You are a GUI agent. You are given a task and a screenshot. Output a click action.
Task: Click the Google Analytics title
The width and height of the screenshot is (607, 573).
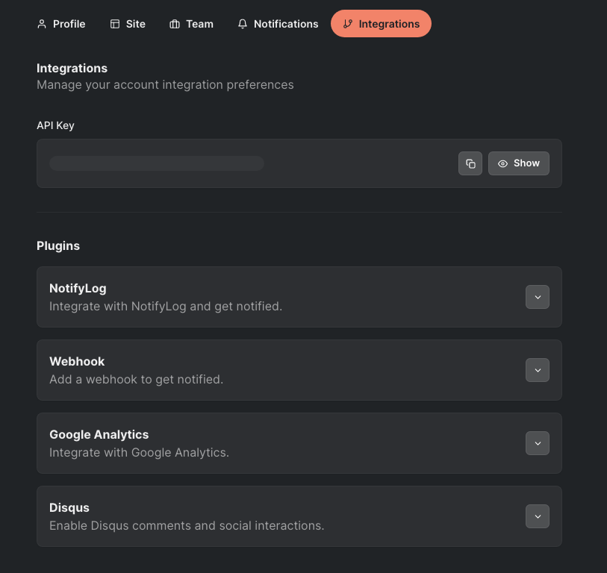click(x=99, y=434)
